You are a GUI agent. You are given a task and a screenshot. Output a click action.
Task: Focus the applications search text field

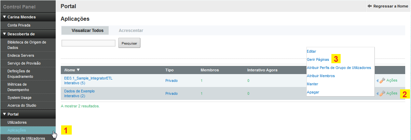pyautogui.click(x=88, y=43)
